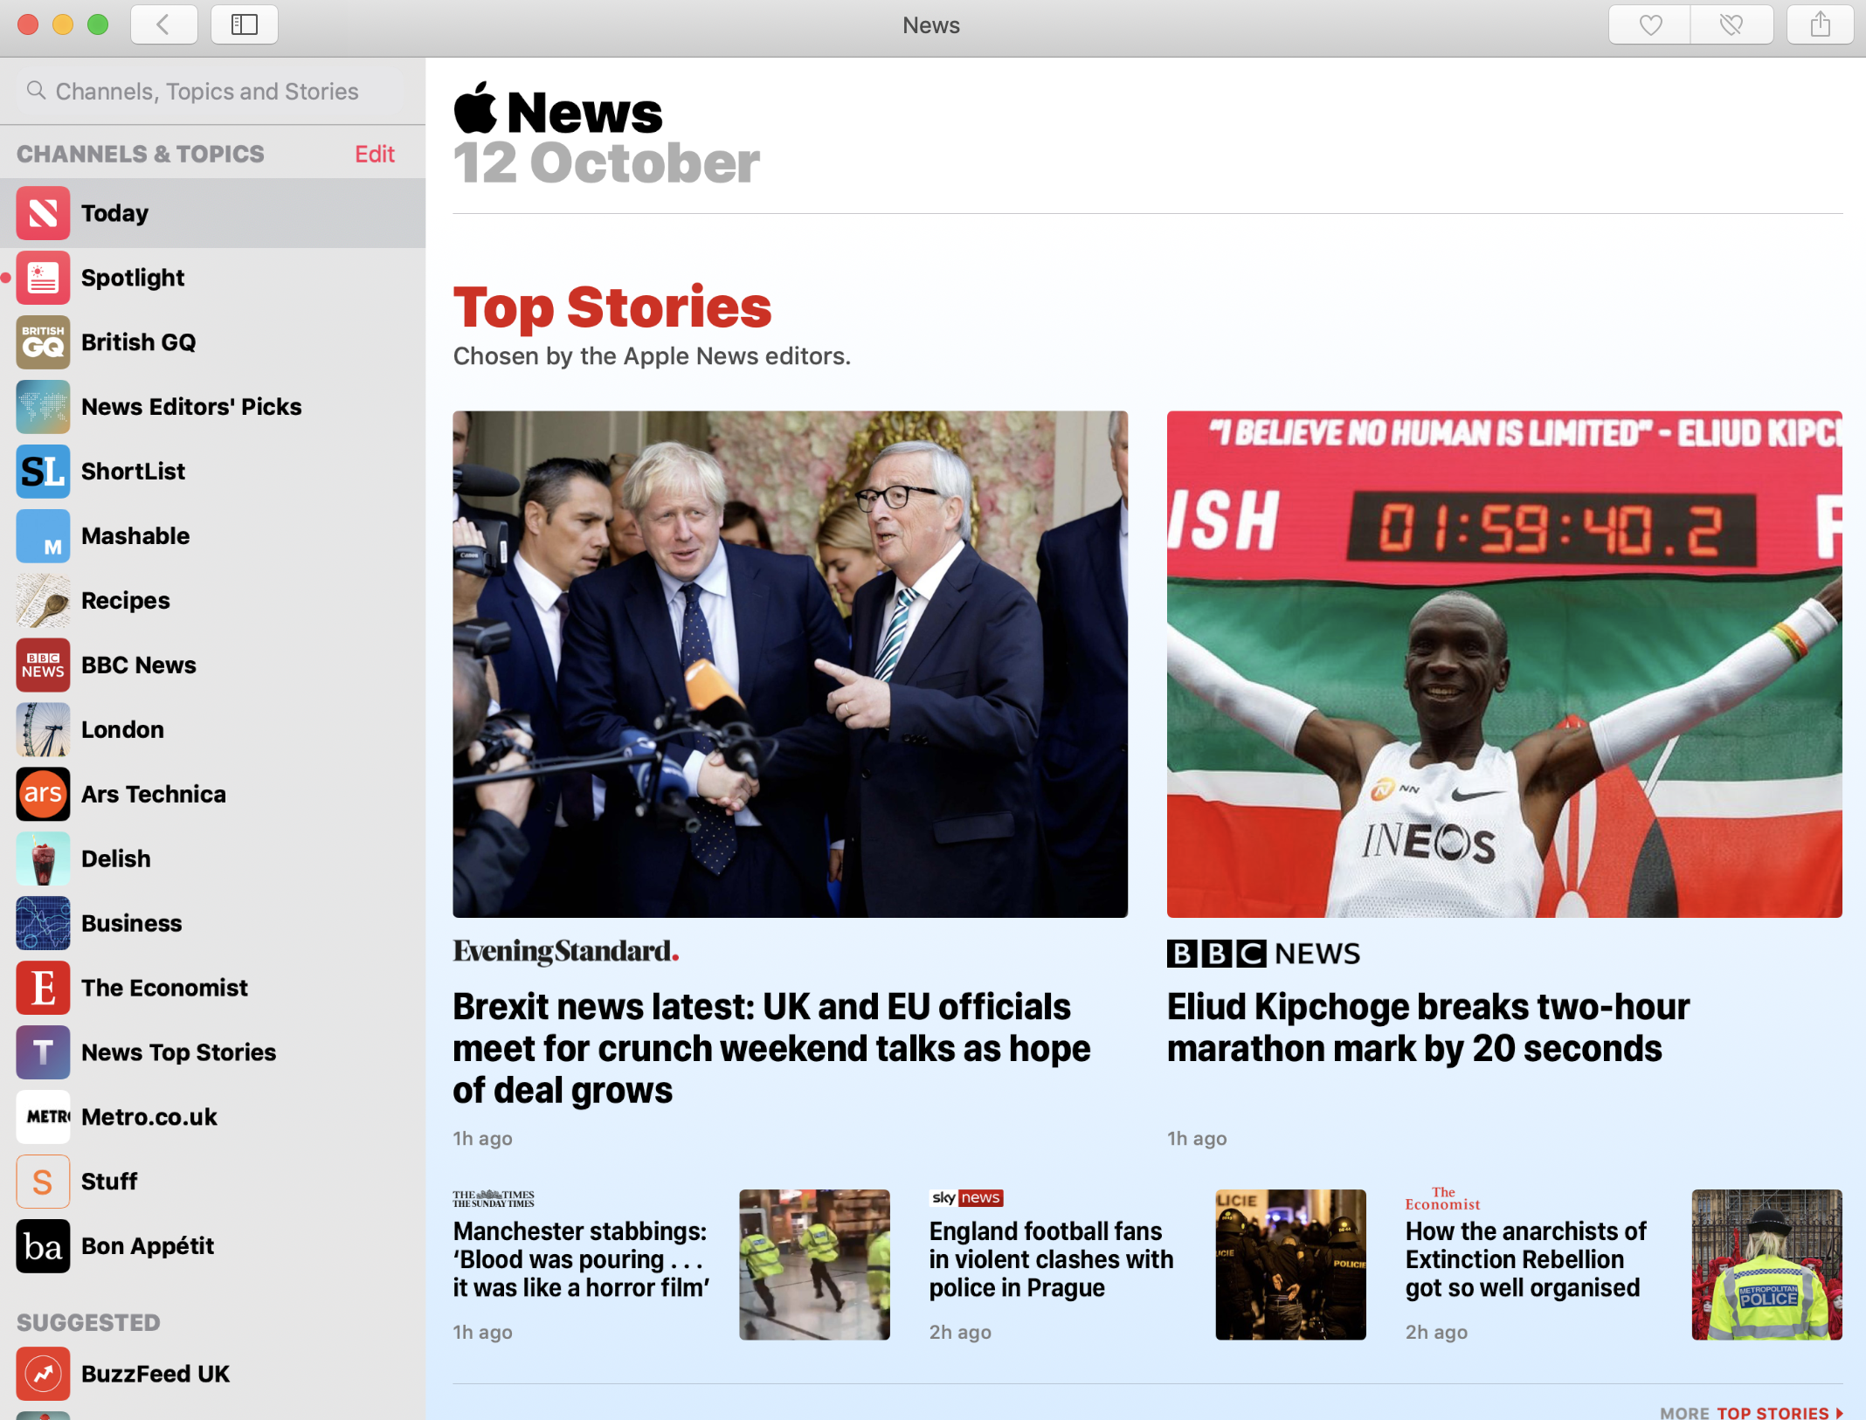Select suggested BuzzFeed UK channel
This screenshot has width=1866, height=1420.
[x=155, y=1374]
